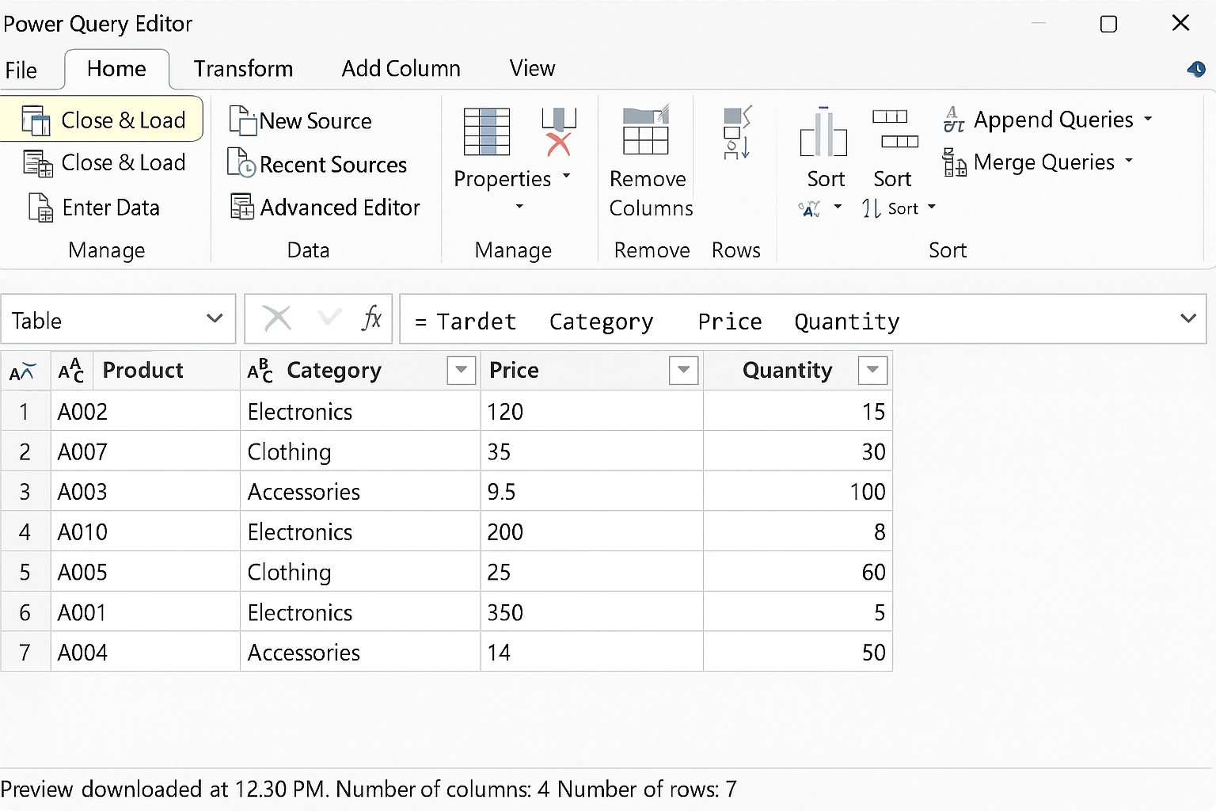Click the Product column data type icon
The image size is (1216, 811).
71,370
